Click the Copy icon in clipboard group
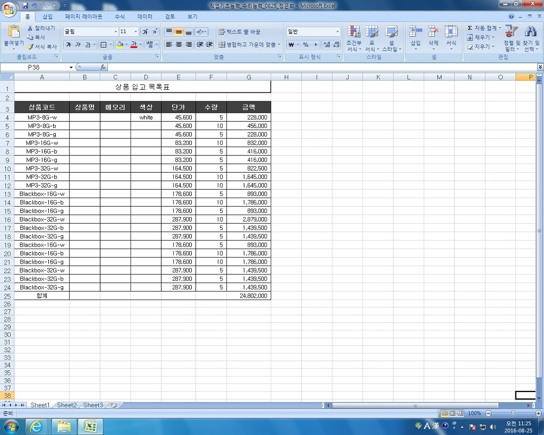 (30, 37)
